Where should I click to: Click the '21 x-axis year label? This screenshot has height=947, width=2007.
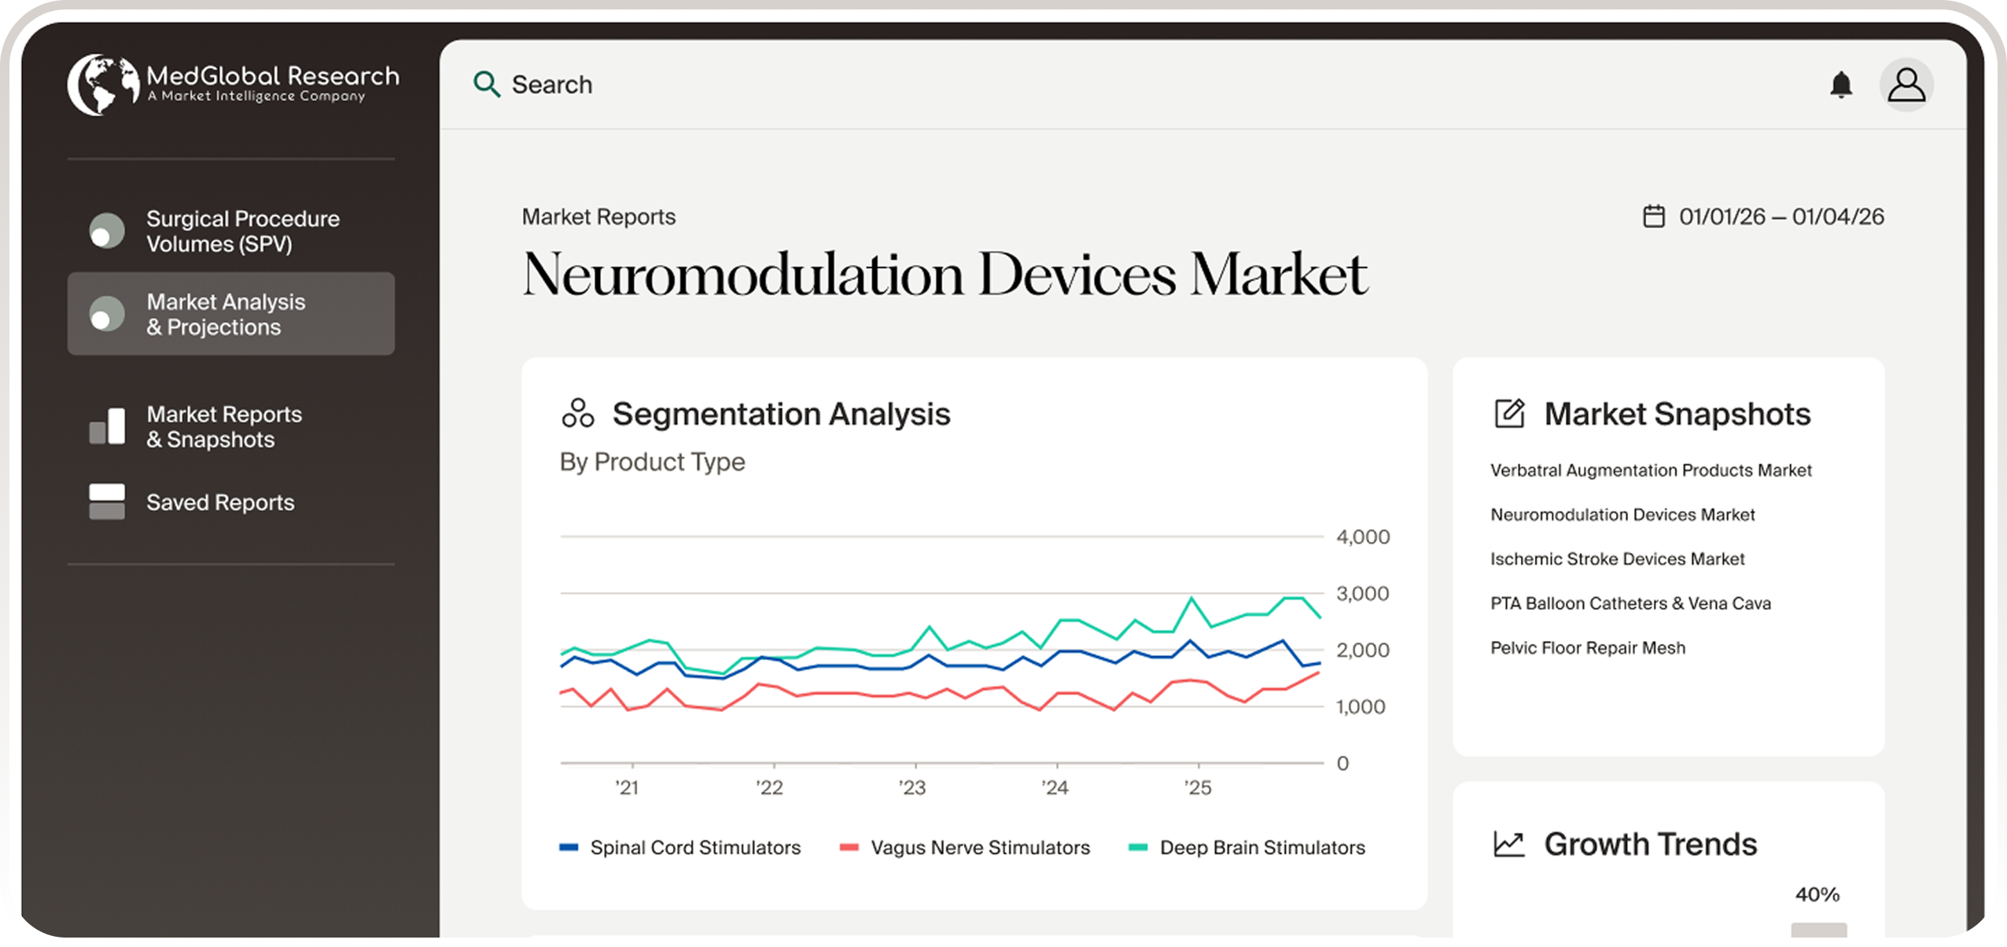[x=627, y=787]
